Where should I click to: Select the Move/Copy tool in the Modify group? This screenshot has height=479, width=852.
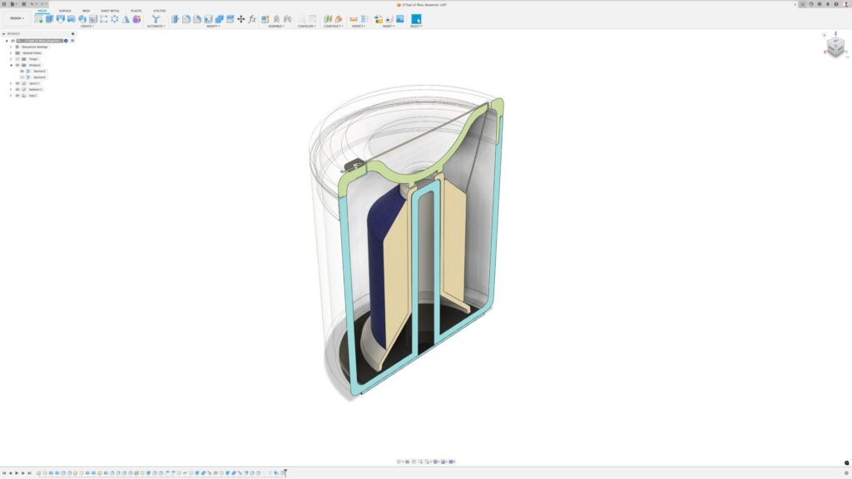[241, 18]
